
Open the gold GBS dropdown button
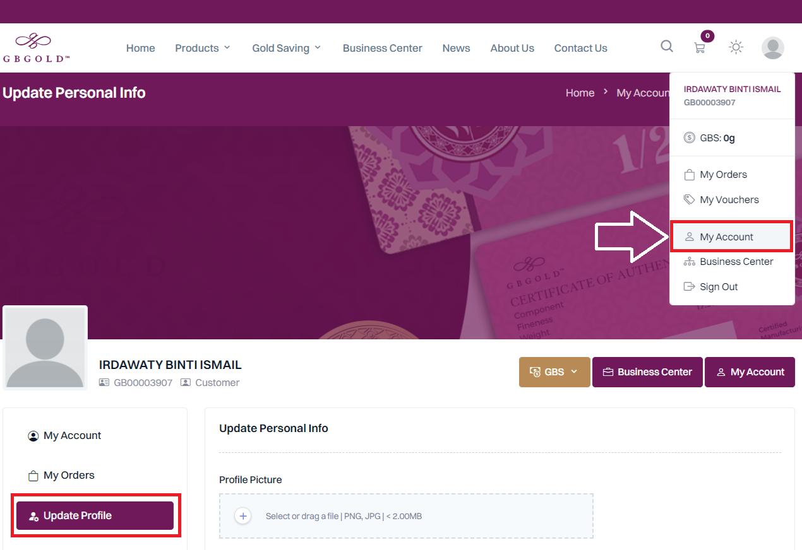(x=554, y=372)
